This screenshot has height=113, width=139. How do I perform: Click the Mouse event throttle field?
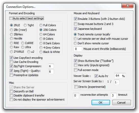(78, 49)
